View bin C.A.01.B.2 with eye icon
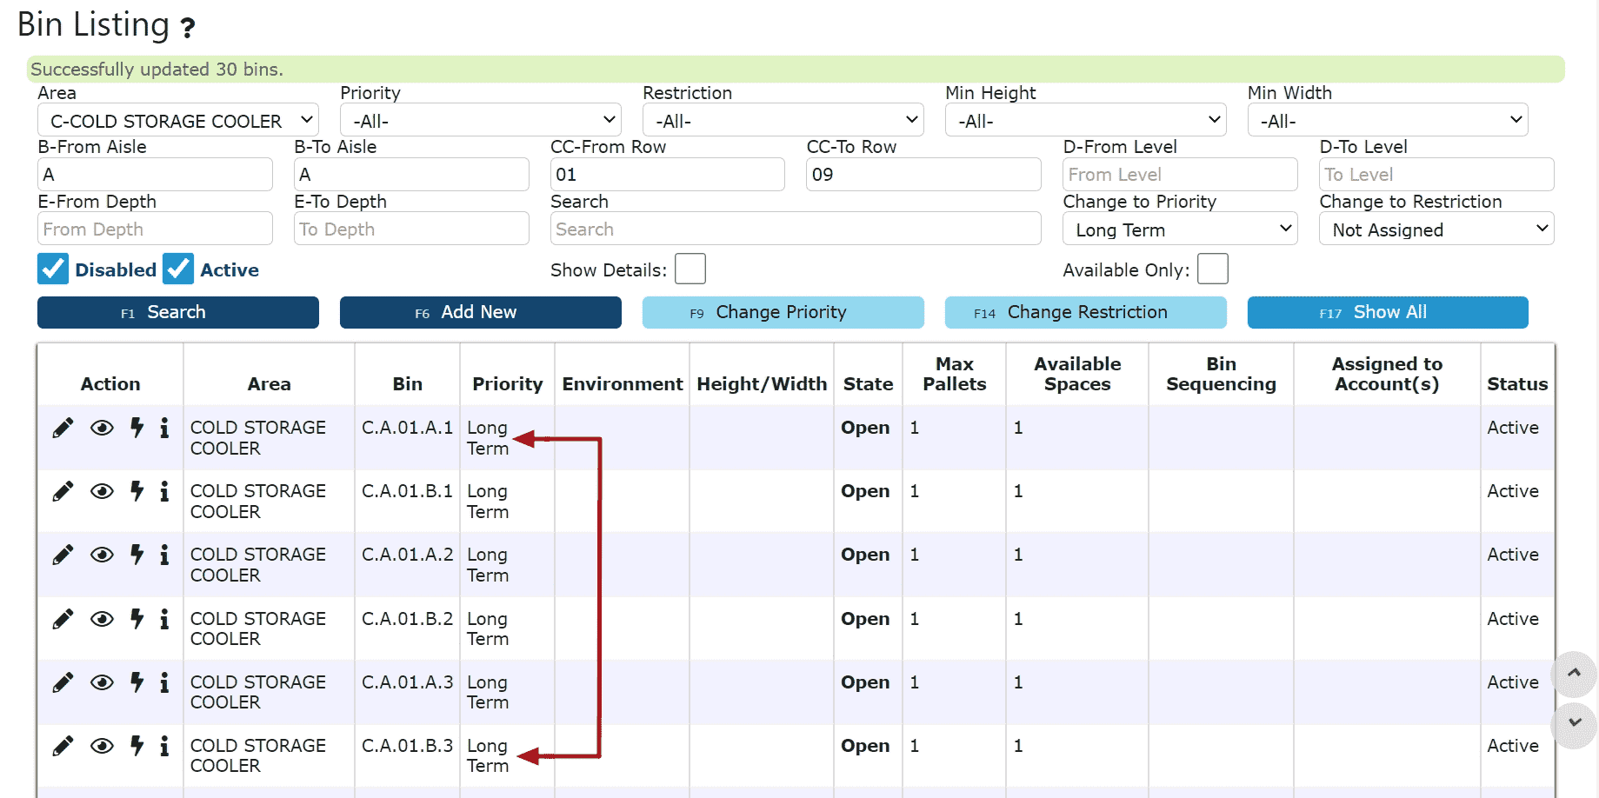The height and width of the screenshot is (798, 1599). pyautogui.click(x=102, y=619)
